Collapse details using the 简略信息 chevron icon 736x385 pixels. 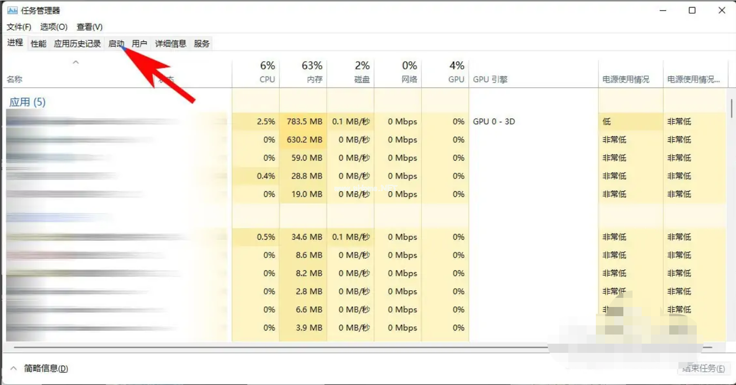coord(13,368)
